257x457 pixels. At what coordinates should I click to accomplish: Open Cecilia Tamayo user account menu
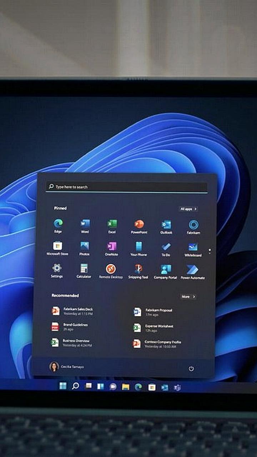67,367
